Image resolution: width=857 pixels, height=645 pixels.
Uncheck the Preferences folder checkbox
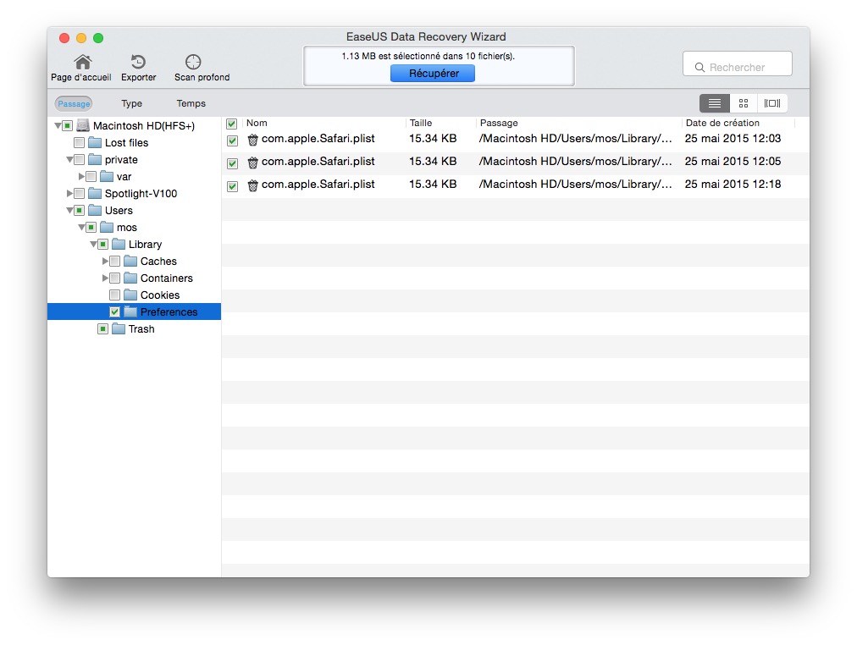click(x=115, y=311)
